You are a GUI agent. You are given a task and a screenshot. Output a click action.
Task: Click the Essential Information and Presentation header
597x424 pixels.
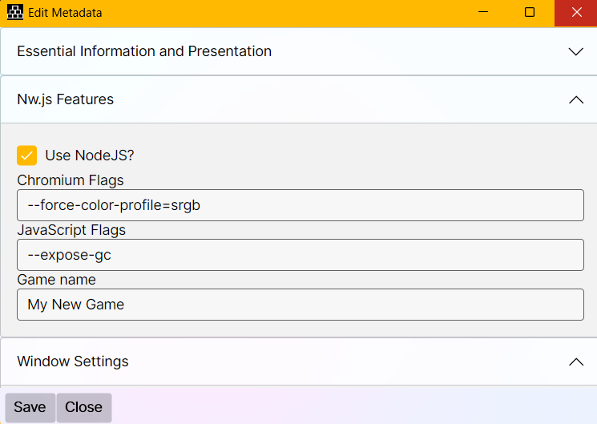click(144, 51)
